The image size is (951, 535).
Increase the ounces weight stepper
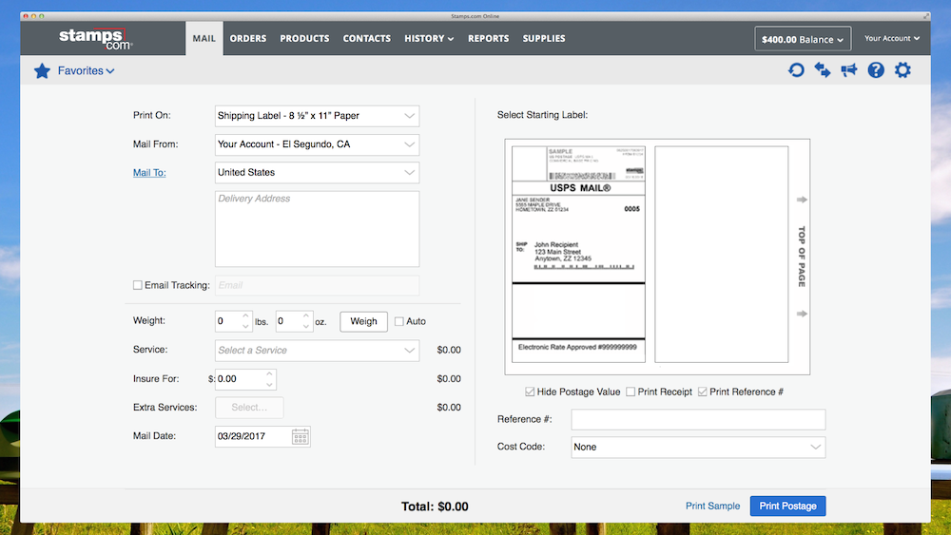306,315
